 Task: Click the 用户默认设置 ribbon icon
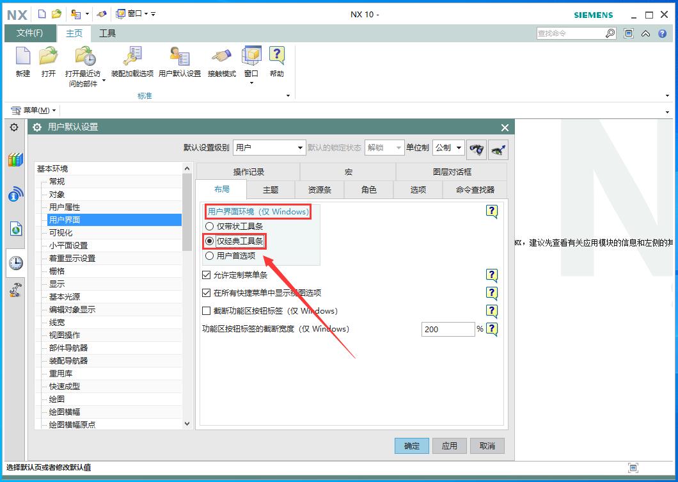179,58
